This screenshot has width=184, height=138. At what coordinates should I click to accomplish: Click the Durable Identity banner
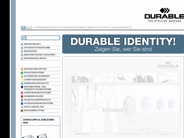point(123,44)
